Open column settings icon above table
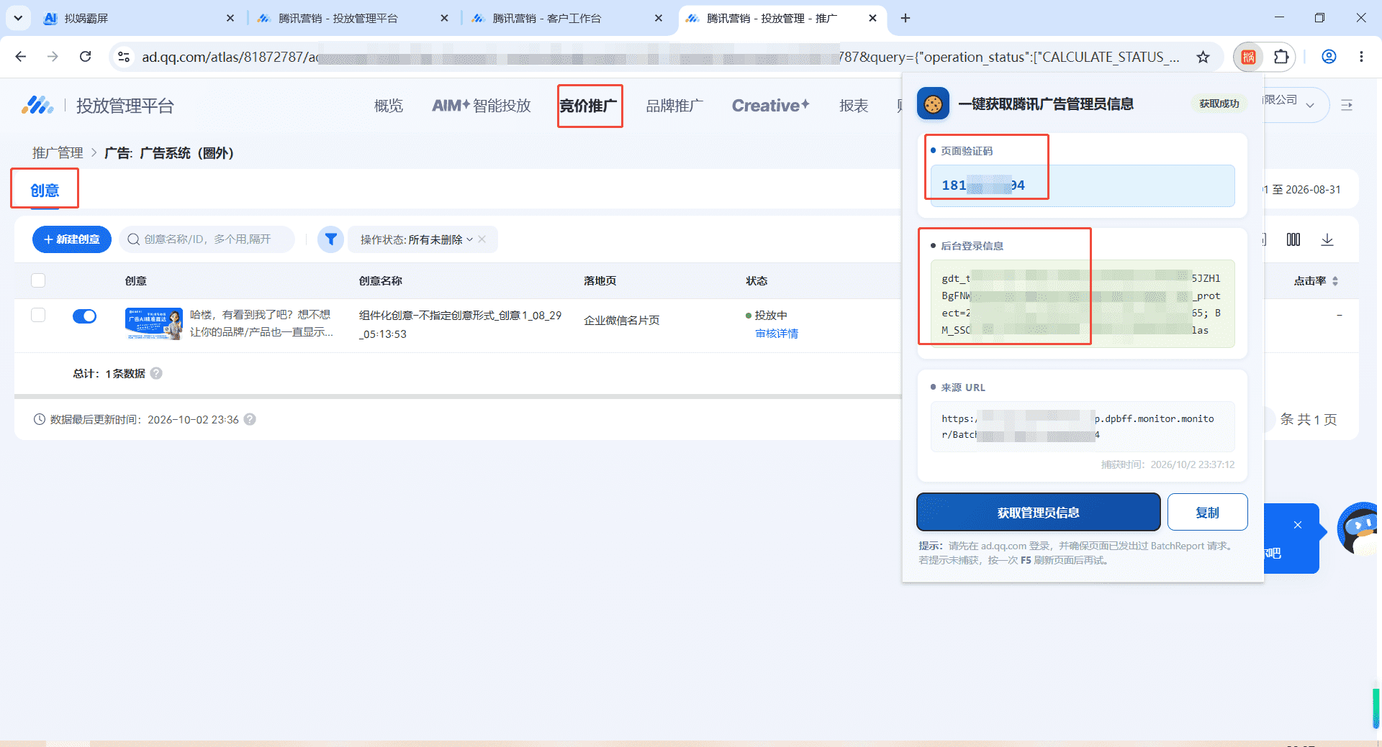Image resolution: width=1382 pixels, height=747 pixels. pos(1293,239)
